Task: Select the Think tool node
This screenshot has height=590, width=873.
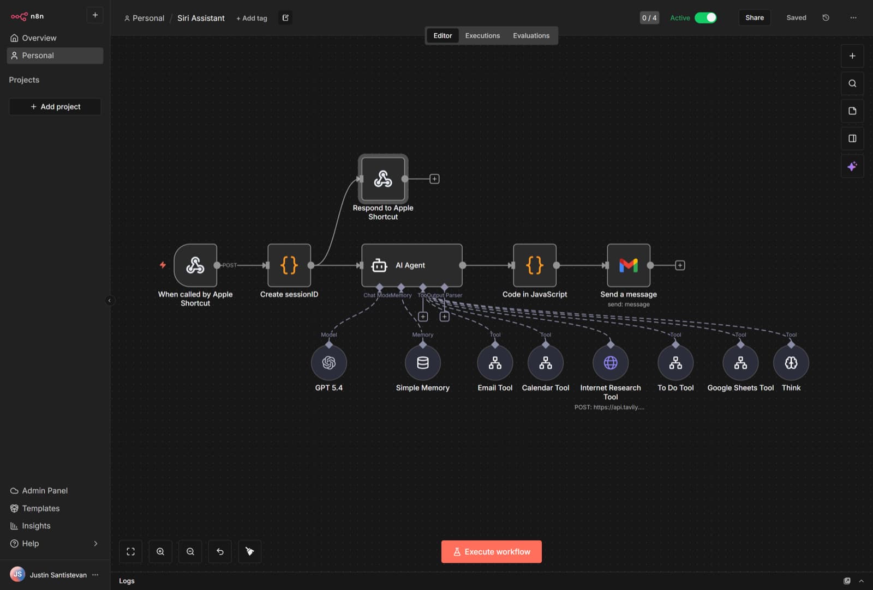Action: coord(791,363)
